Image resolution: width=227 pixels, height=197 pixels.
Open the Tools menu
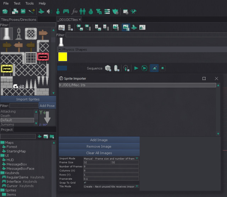click(x=29, y=3)
